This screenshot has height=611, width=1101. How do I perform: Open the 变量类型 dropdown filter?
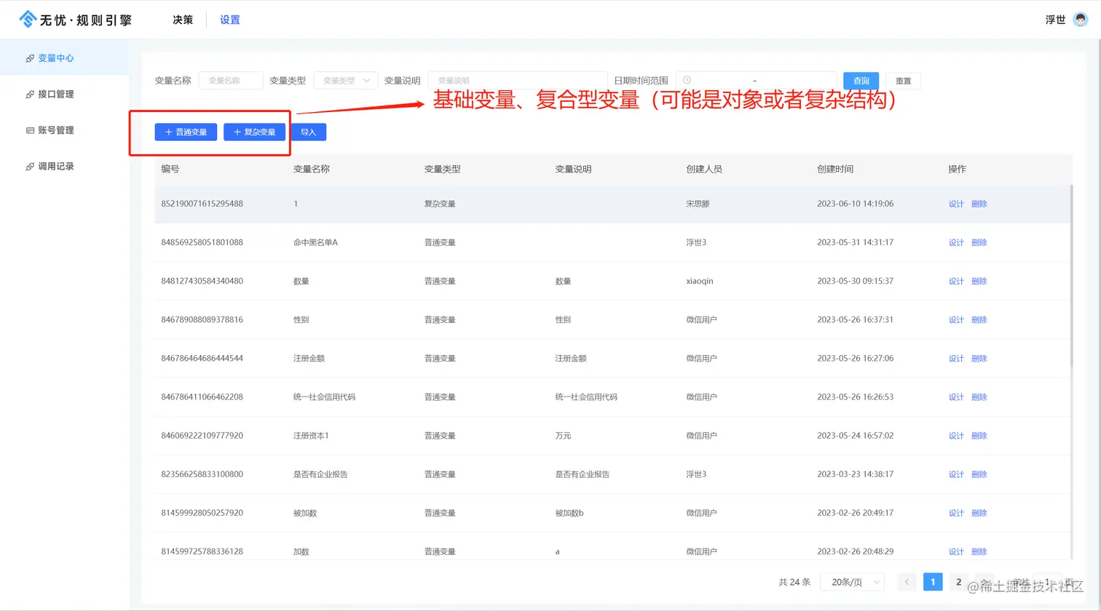click(x=345, y=80)
